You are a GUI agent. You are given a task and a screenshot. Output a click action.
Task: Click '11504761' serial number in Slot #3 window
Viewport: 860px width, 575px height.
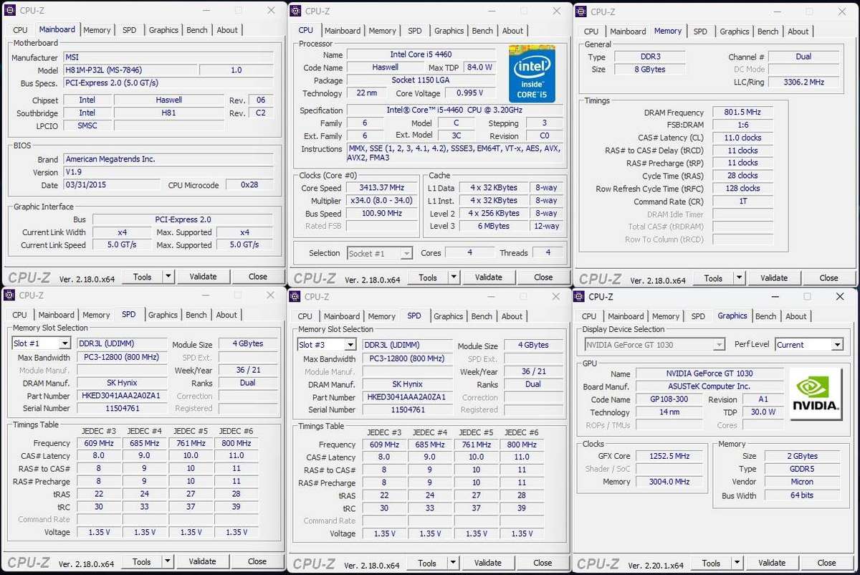[408, 410]
